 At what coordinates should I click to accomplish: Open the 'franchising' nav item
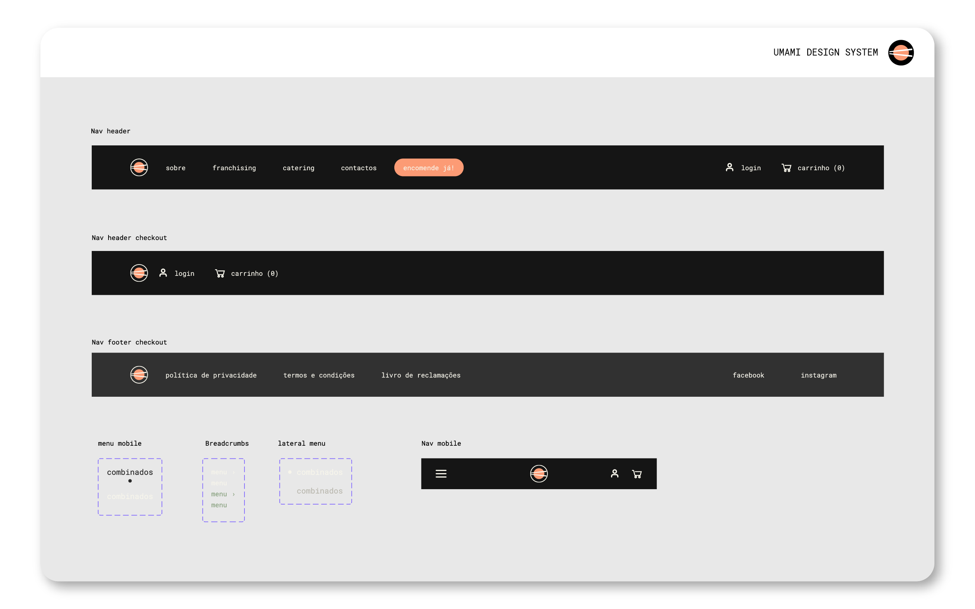234,168
